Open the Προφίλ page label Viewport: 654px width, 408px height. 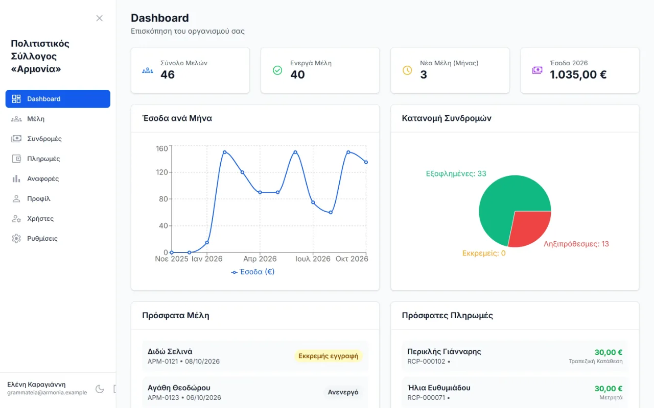[39, 198]
